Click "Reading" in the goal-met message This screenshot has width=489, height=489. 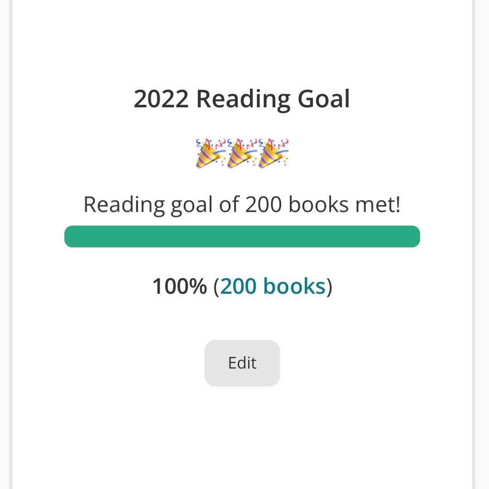124,204
